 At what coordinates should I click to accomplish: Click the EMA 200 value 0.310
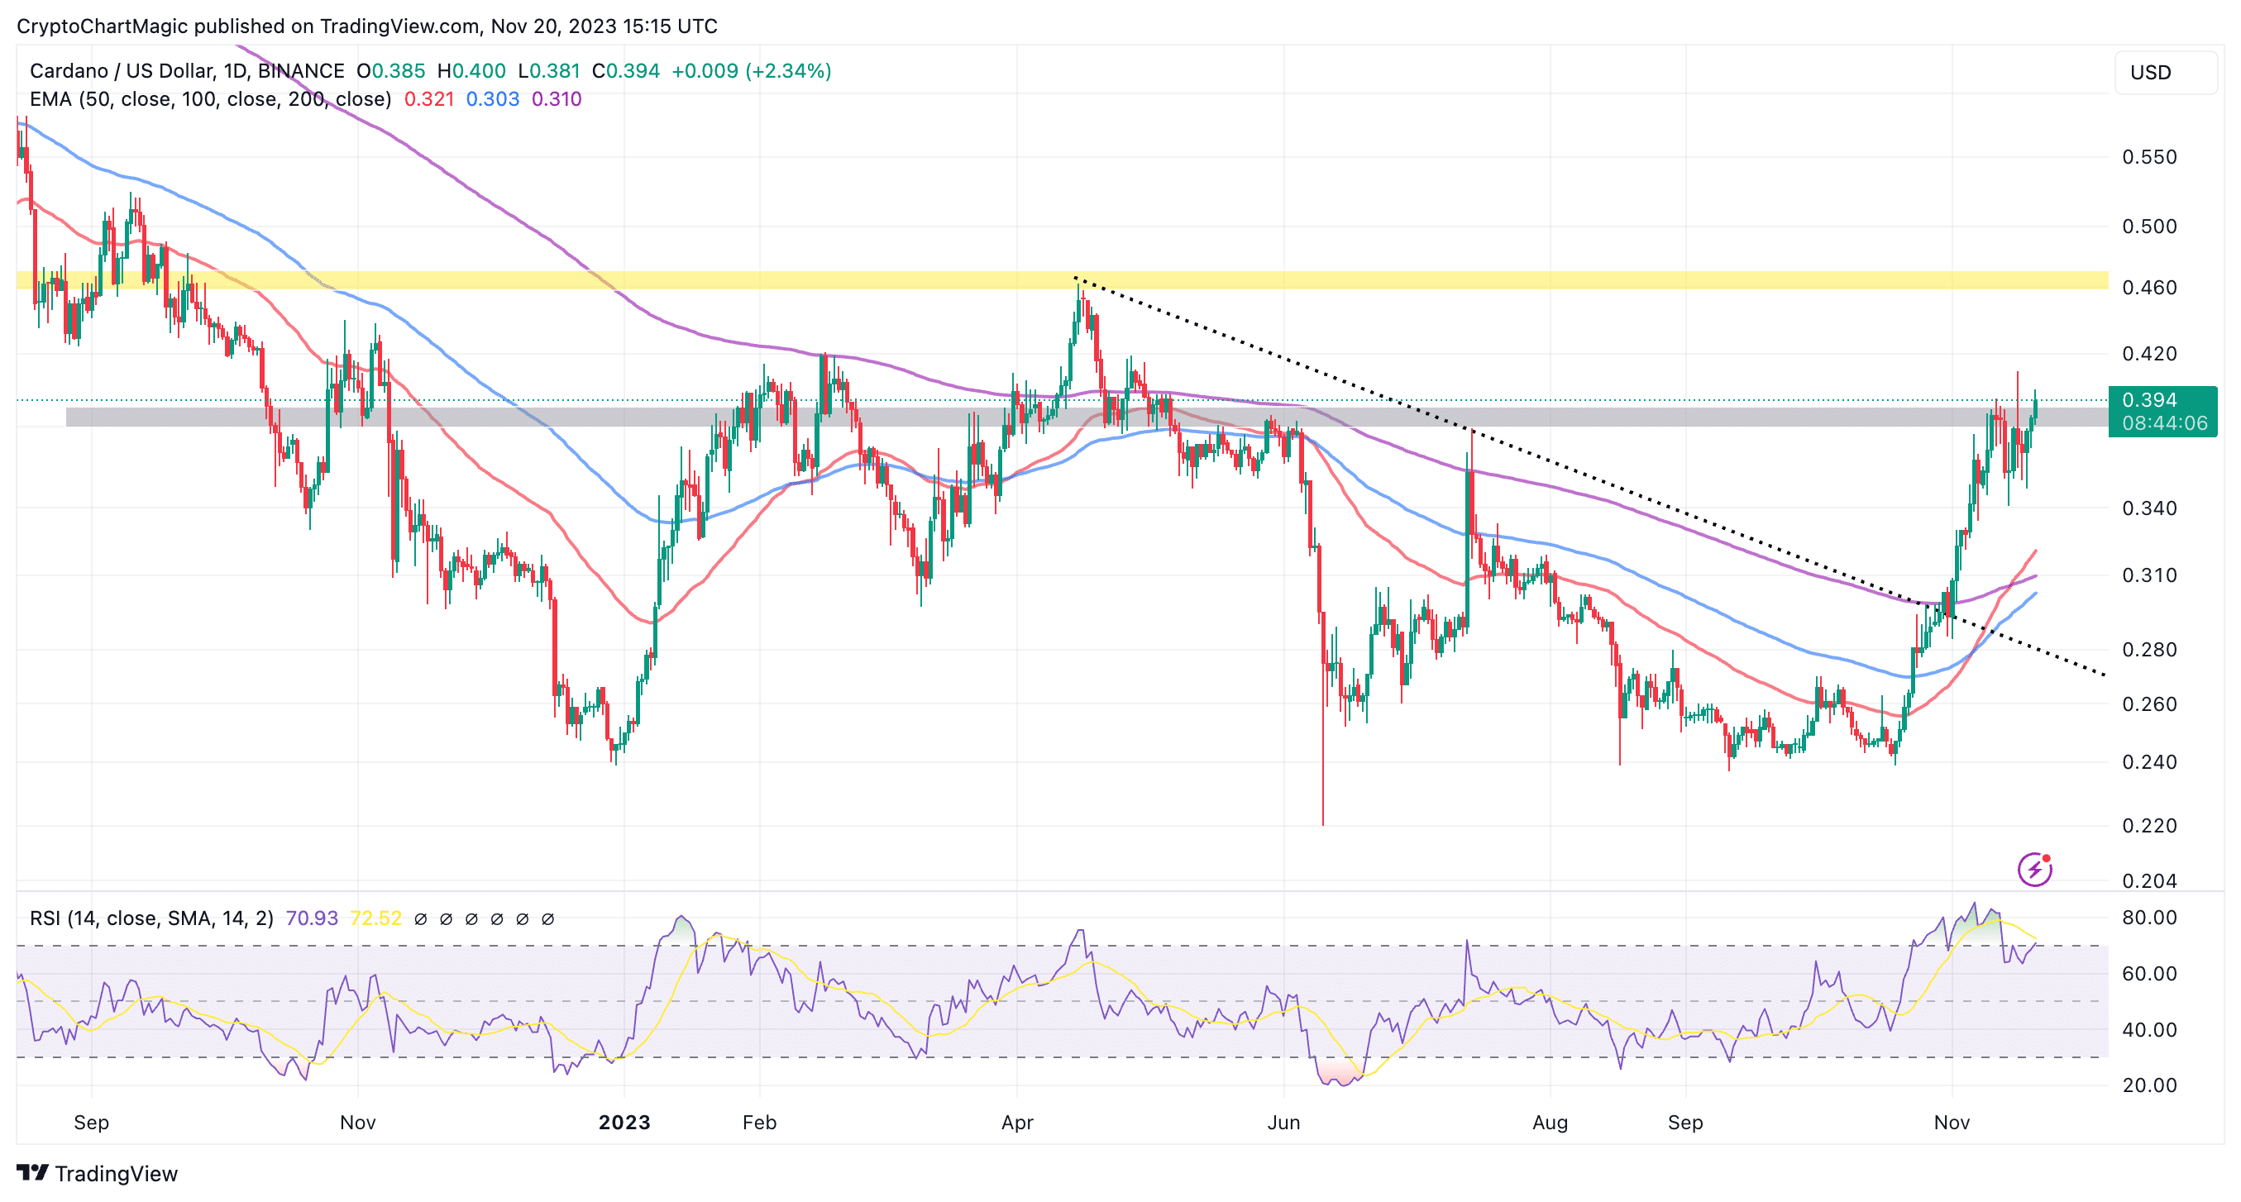coord(557,99)
